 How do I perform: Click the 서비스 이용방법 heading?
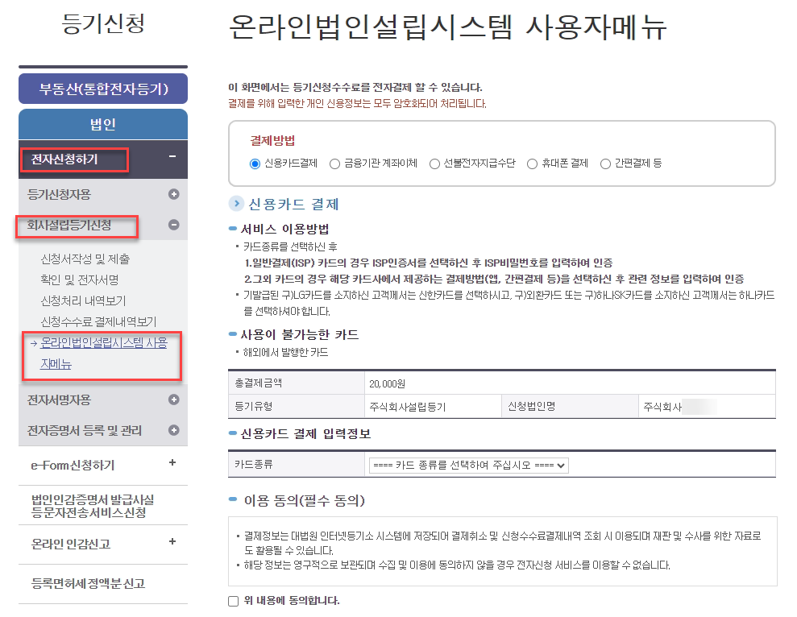pyautogui.click(x=284, y=229)
